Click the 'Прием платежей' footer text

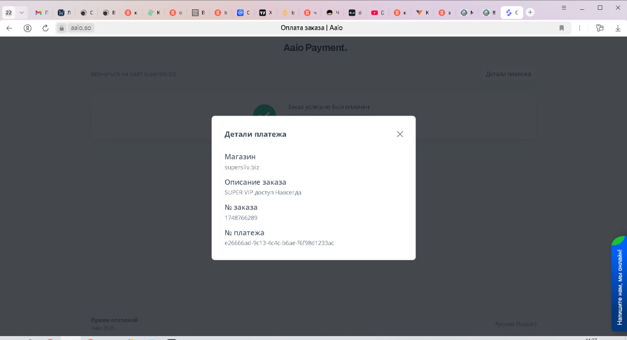pyautogui.click(x=114, y=320)
